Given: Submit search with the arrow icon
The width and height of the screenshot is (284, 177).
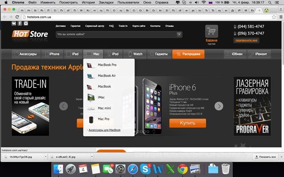Looking at the screenshot, I should [179, 34].
